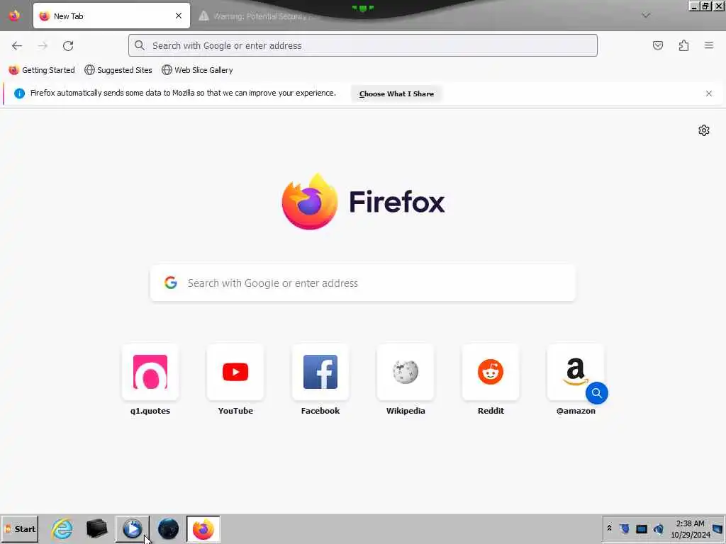The width and height of the screenshot is (726, 544).
Task: Go back using the back arrow
Action: point(17,45)
